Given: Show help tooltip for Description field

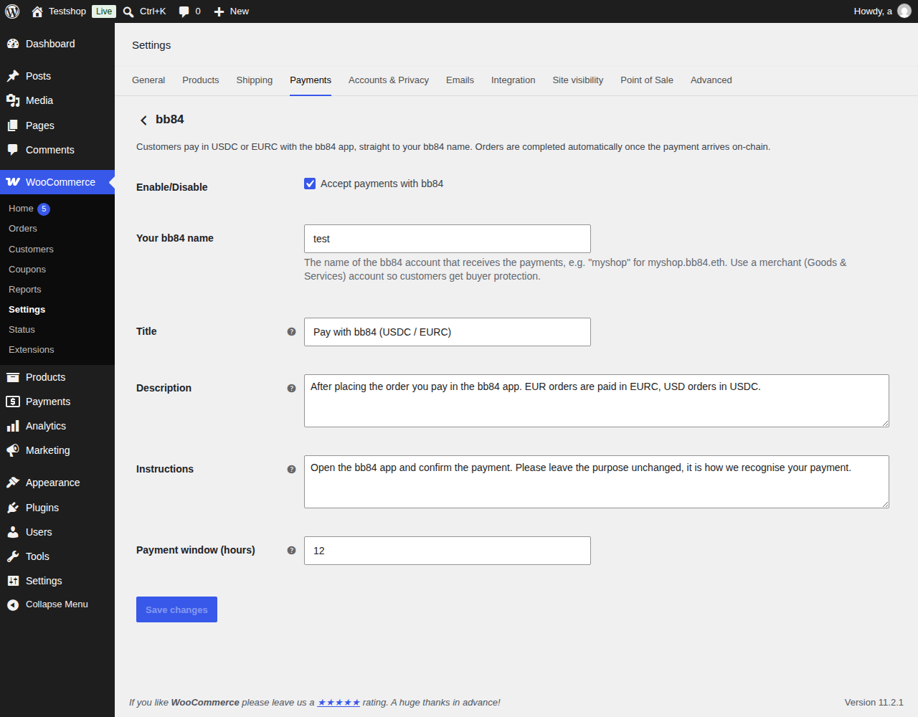Looking at the screenshot, I should pos(291,389).
